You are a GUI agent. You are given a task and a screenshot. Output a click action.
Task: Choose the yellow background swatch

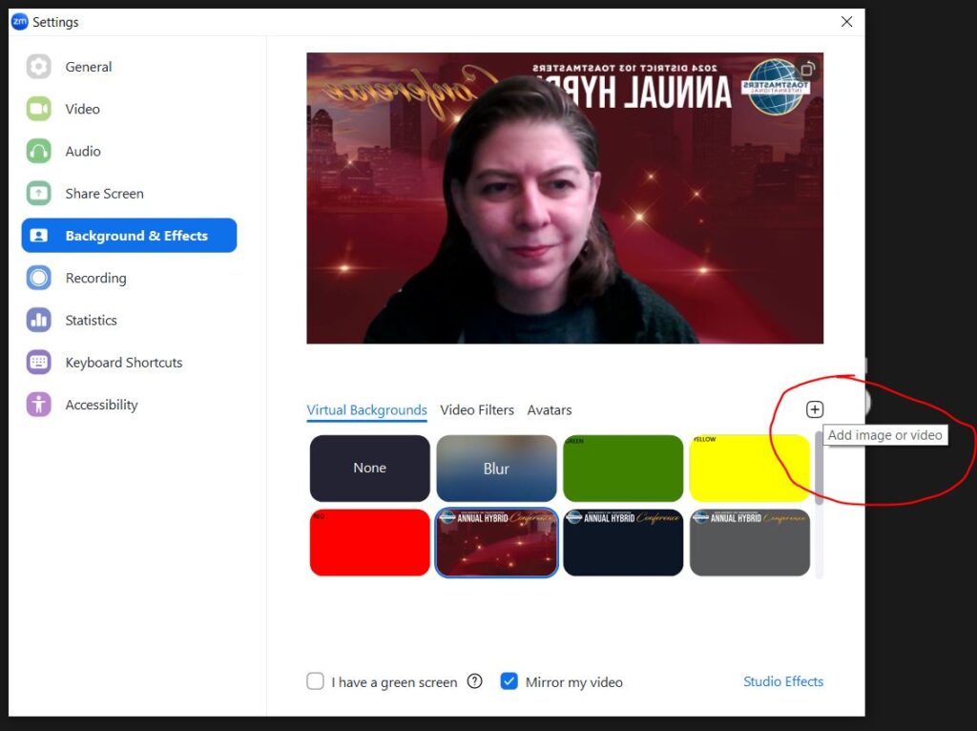pyautogui.click(x=749, y=469)
